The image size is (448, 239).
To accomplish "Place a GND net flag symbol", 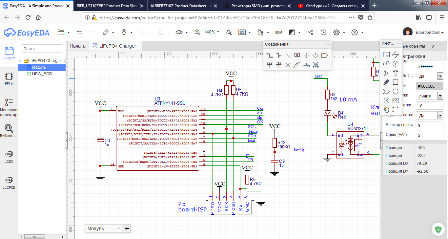I will (306, 55).
